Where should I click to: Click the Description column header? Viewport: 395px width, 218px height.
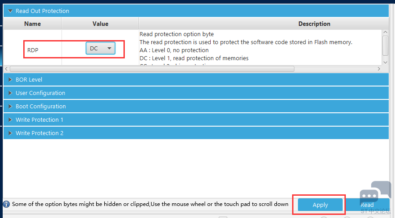tap(314, 24)
